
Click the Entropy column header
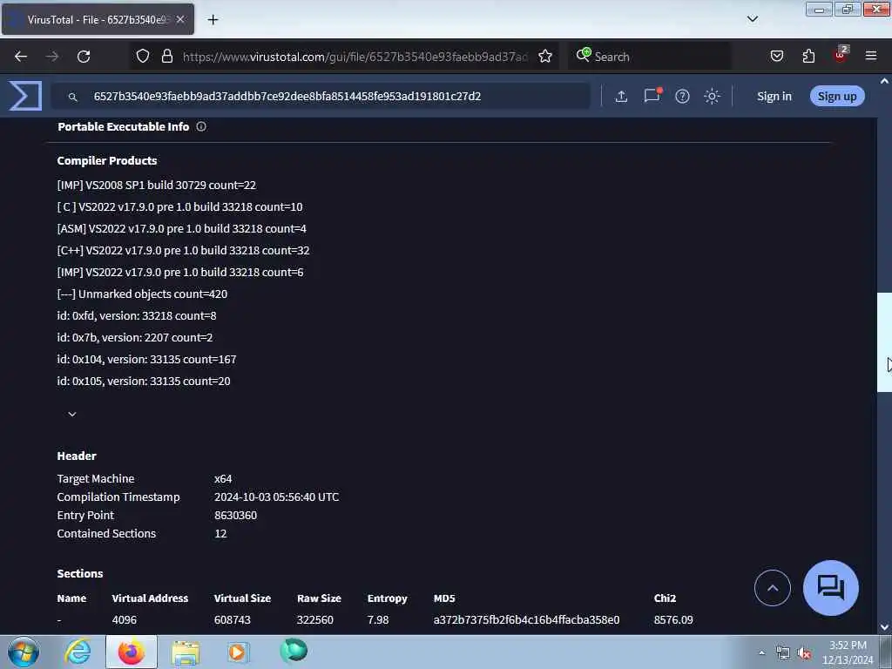[x=387, y=598]
